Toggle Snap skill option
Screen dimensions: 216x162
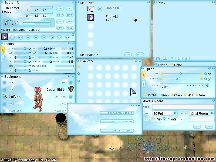tap(185, 95)
